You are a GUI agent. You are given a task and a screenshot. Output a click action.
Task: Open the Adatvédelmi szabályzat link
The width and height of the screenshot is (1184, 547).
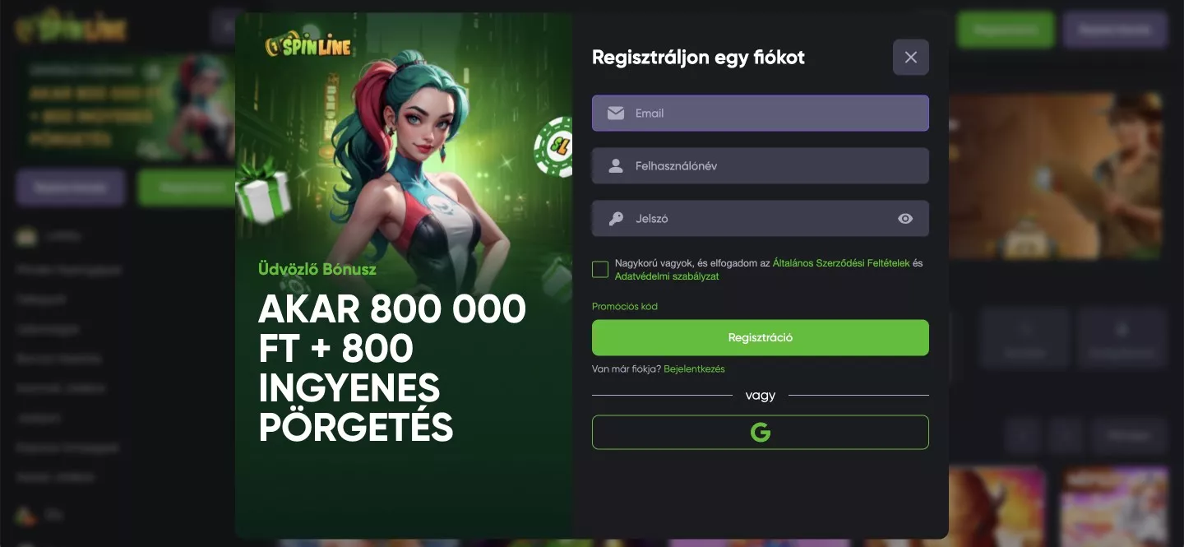(x=667, y=276)
